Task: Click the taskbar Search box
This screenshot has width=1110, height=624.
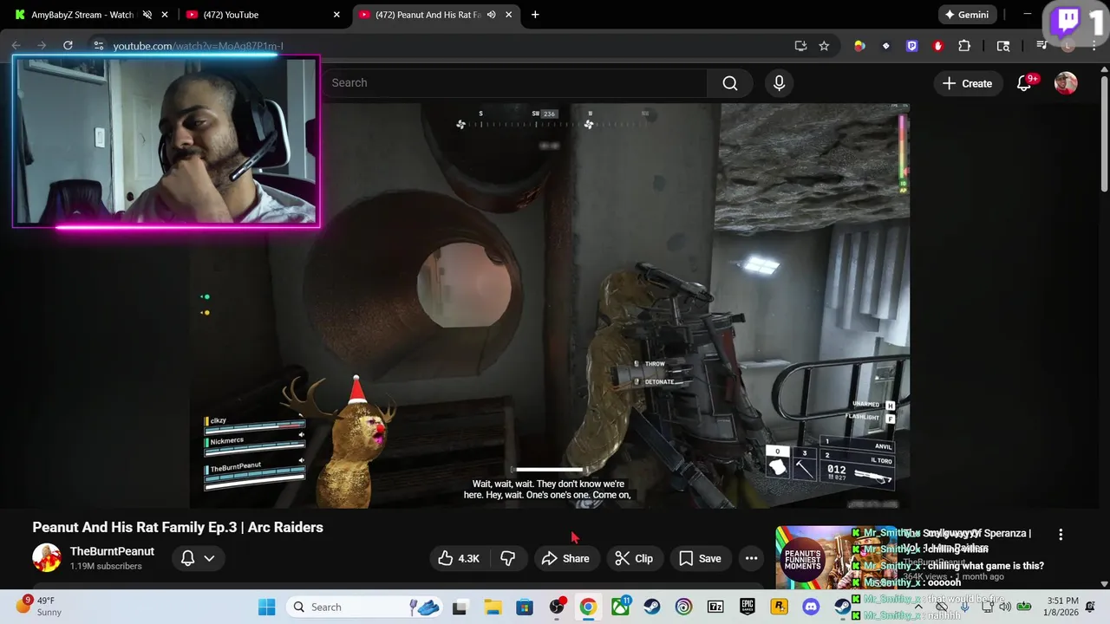Action: [362, 607]
